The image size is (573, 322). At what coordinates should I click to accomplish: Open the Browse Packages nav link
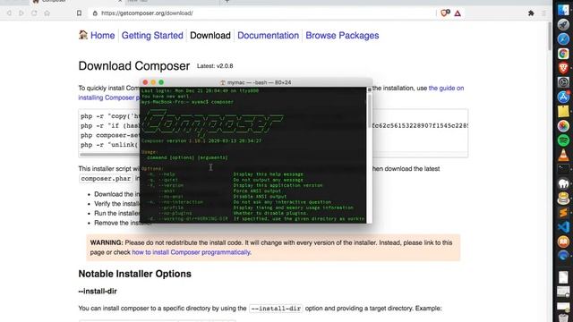pyautogui.click(x=342, y=36)
